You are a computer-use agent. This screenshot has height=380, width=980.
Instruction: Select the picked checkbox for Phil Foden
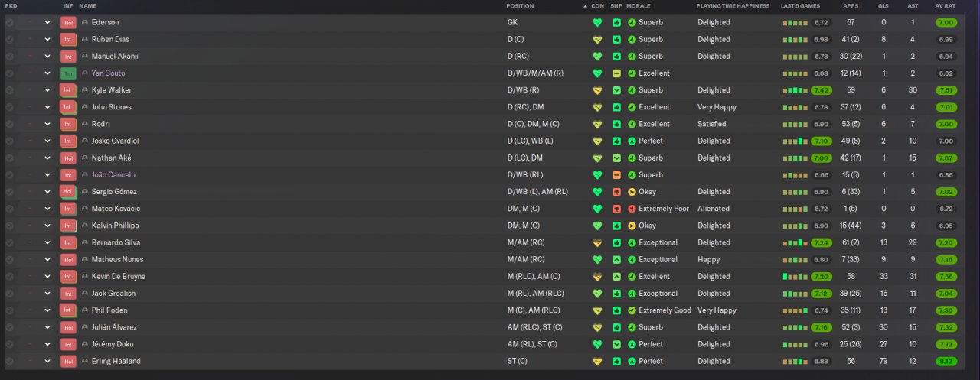point(9,310)
